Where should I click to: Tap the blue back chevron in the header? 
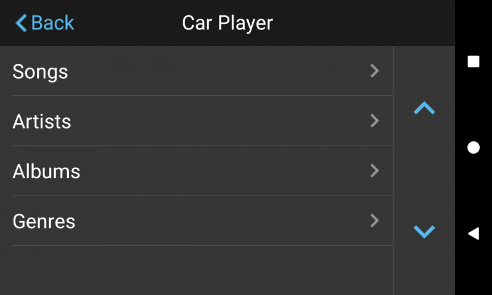coord(22,23)
